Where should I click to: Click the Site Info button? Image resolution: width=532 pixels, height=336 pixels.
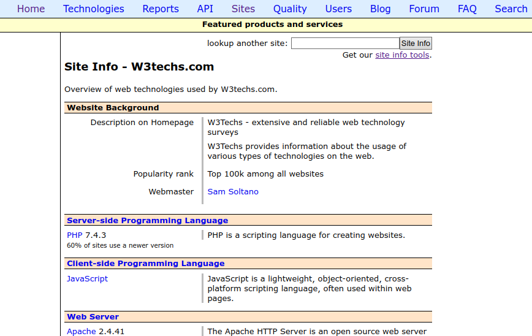pyautogui.click(x=416, y=43)
